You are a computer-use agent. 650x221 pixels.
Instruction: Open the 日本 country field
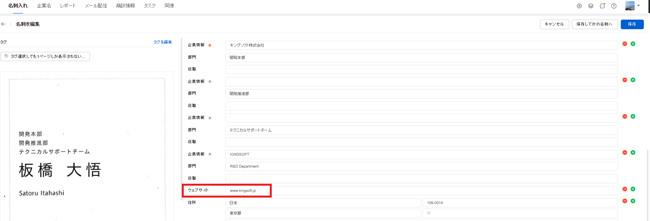point(323,203)
